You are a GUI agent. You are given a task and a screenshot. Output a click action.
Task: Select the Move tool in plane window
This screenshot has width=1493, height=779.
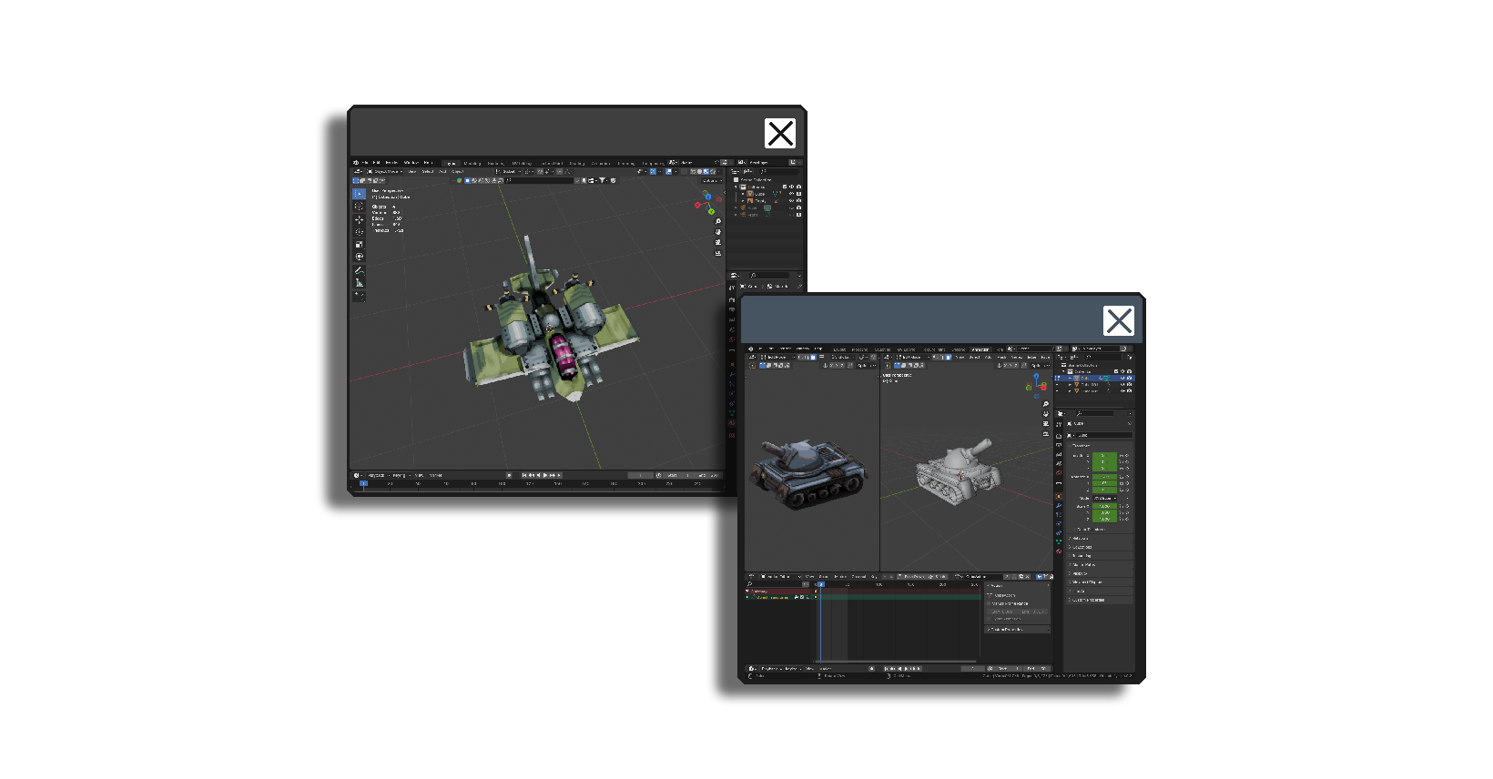tap(359, 219)
